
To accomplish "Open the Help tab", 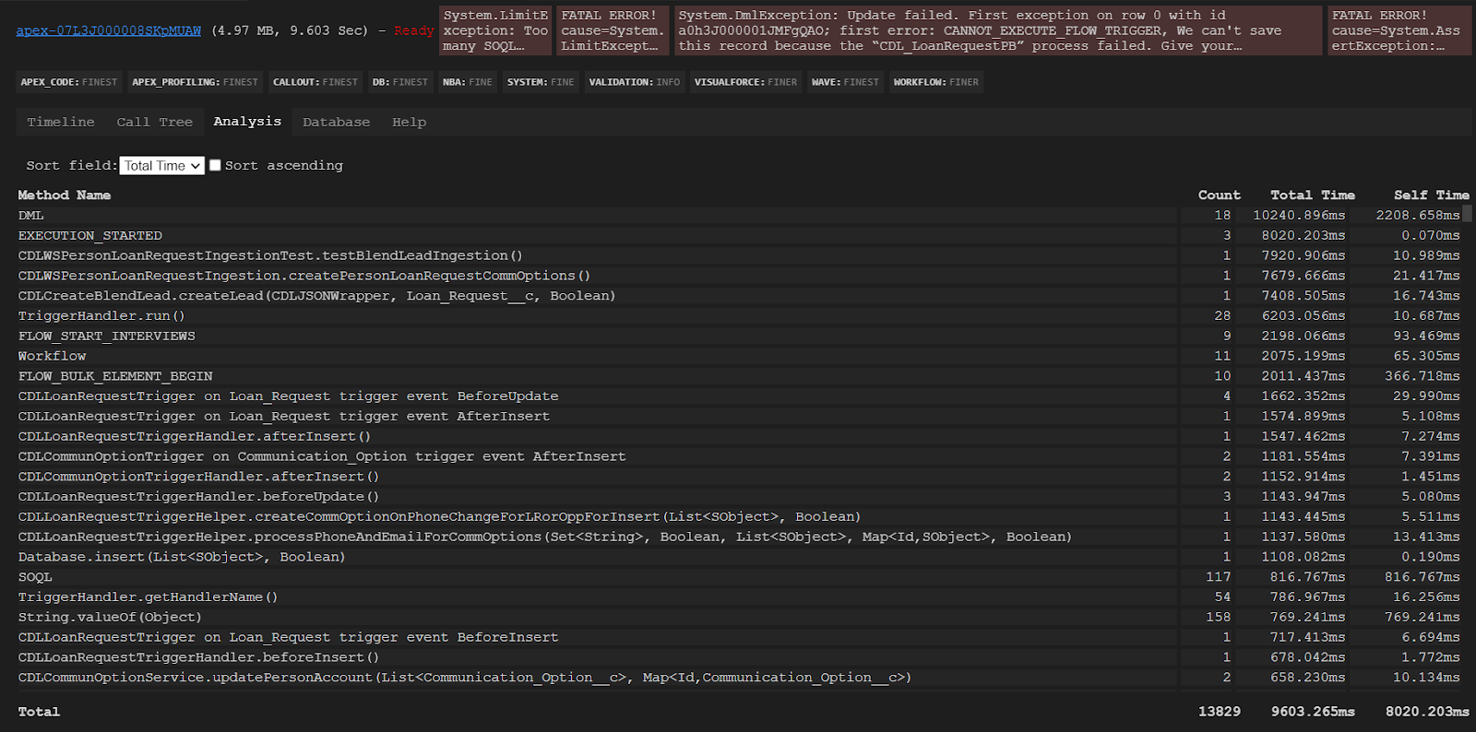I will 409,122.
